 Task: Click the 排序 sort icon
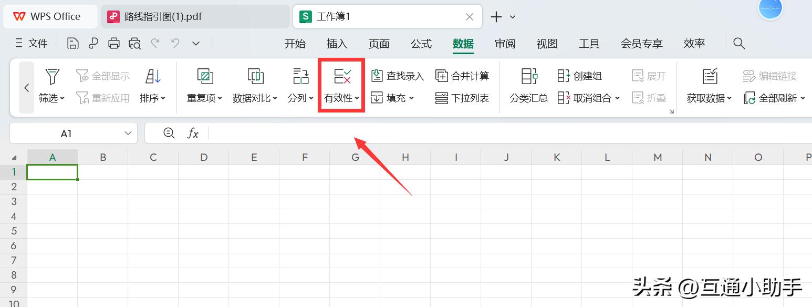click(153, 76)
